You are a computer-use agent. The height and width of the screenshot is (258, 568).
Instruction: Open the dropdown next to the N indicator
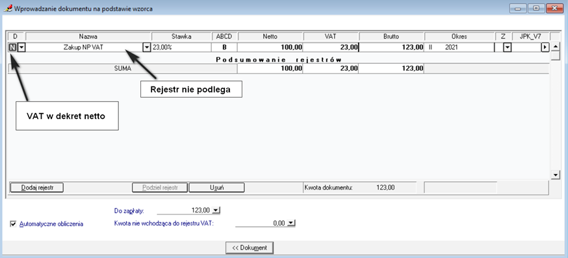tap(21, 47)
